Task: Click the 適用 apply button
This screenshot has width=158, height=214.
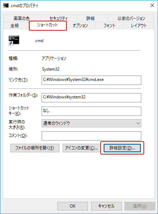Action: pos(140,206)
